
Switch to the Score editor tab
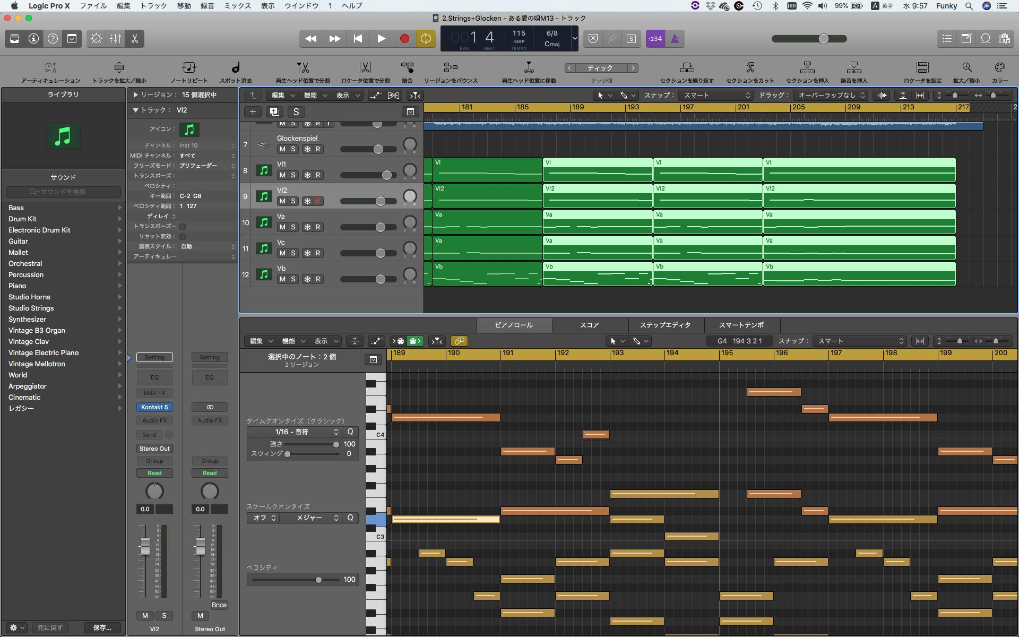[x=589, y=325]
